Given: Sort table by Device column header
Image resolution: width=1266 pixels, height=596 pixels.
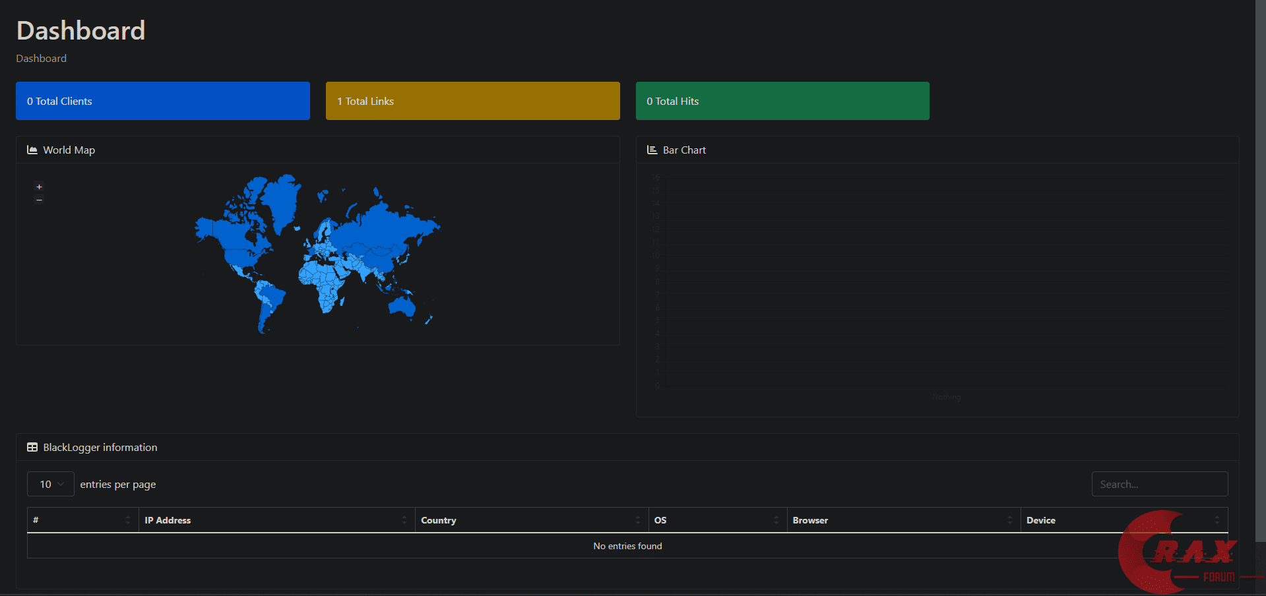Looking at the screenshot, I should (1041, 520).
